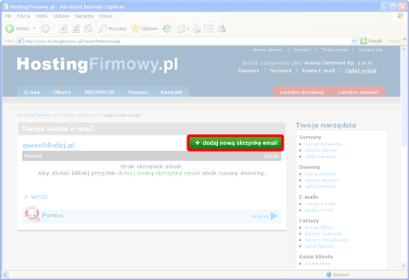Click the zamów serwer button
This screenshot has width=409, height=280.
[358, 92]
